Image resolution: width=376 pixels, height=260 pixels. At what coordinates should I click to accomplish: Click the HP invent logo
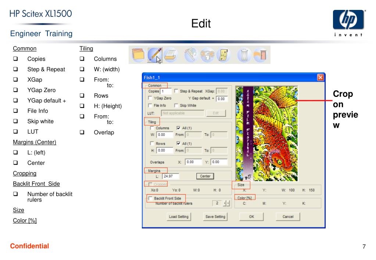[348, 23]
